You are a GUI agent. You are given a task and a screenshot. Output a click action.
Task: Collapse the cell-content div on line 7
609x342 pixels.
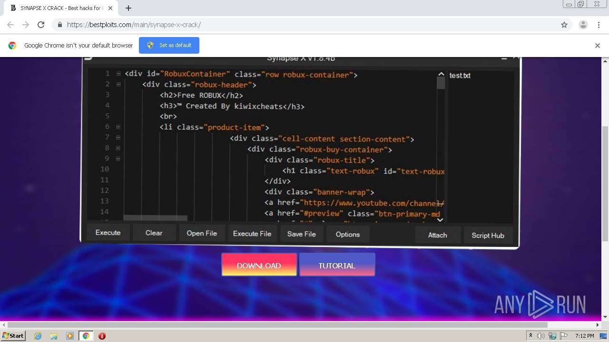click(x=118, y=137)
